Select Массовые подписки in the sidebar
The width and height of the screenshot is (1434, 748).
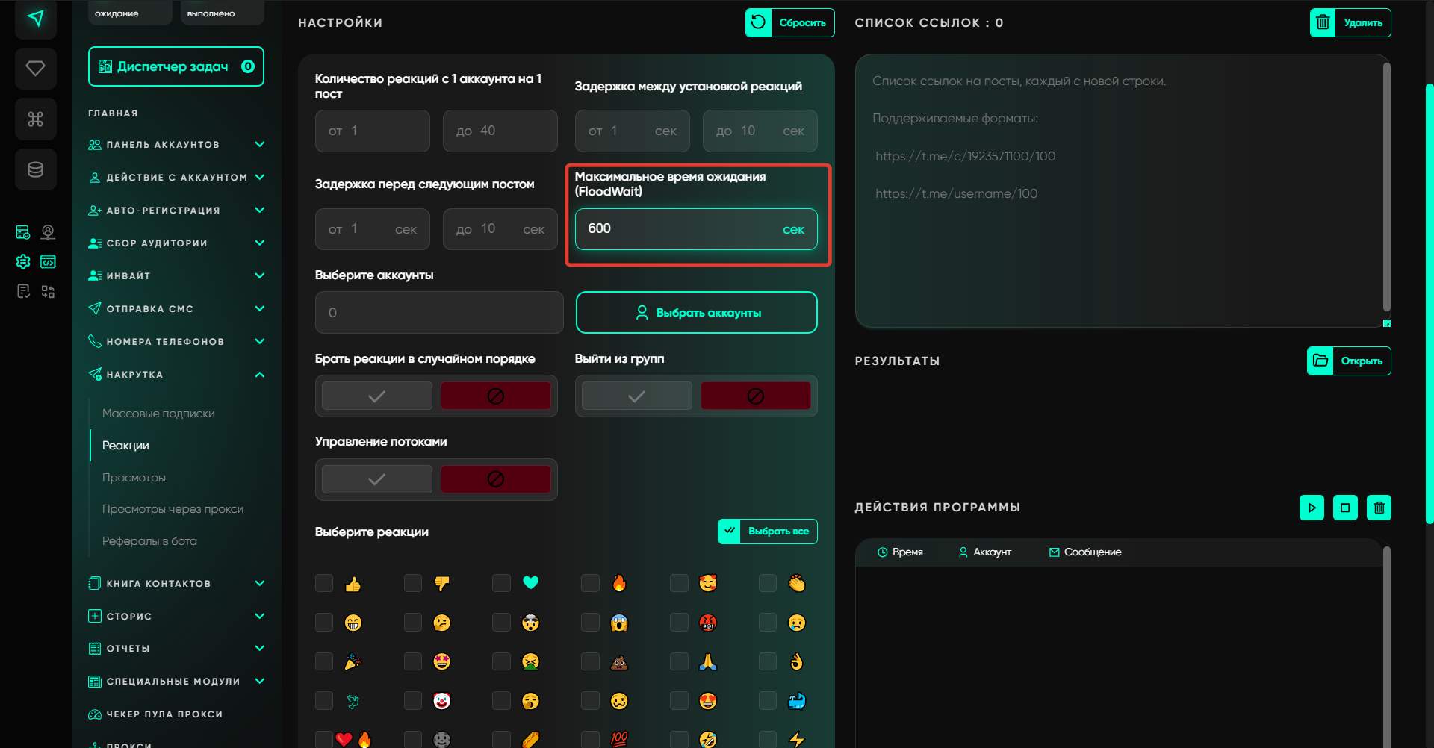click(158, 414)
